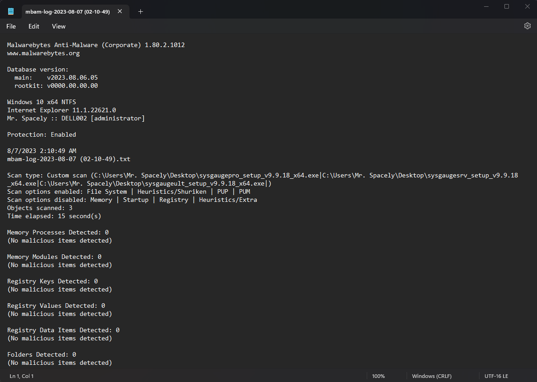537x382 pixels.
Task: Open the File menu
Action: click(x=11, y=26)
